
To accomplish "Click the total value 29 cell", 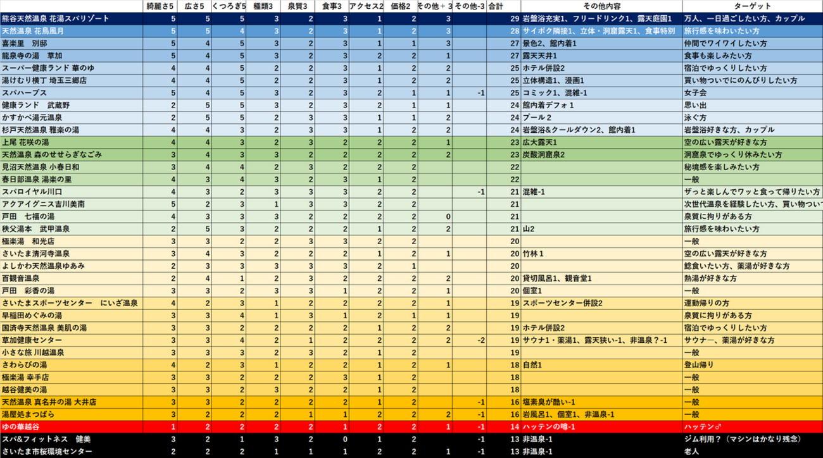I will 504,18.
